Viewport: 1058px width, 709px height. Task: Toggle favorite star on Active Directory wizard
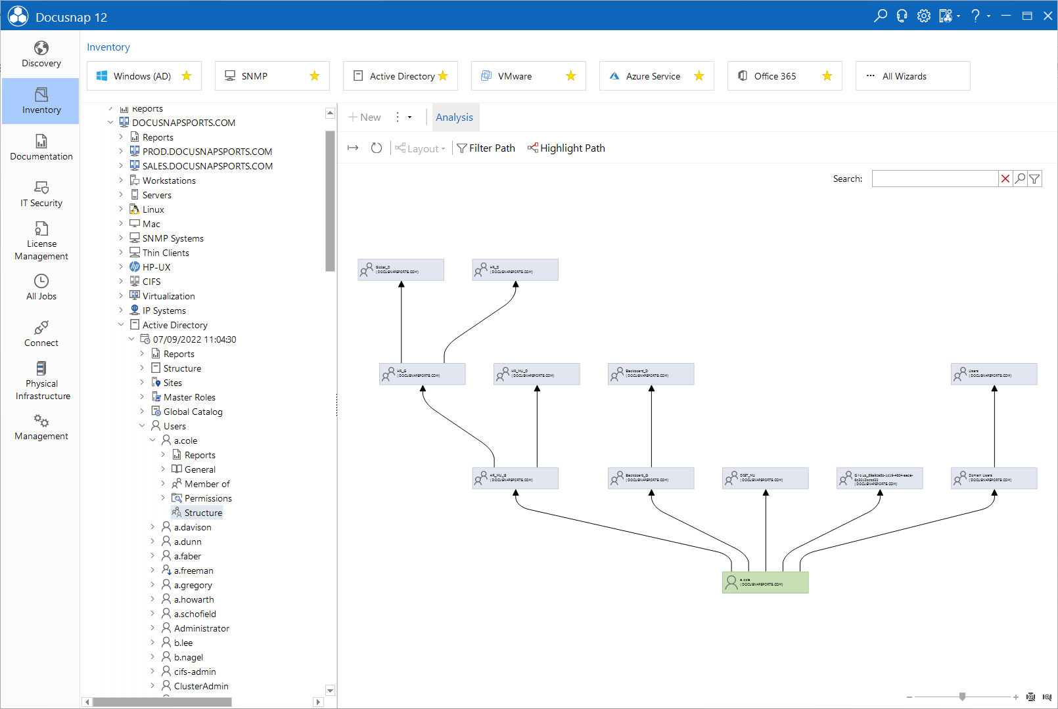pos(443,75)
